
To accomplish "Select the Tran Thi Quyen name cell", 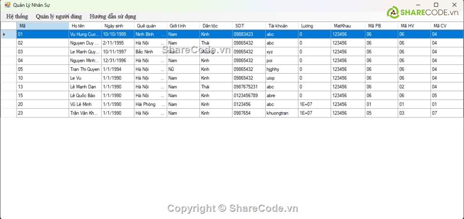I will point(84,69).
